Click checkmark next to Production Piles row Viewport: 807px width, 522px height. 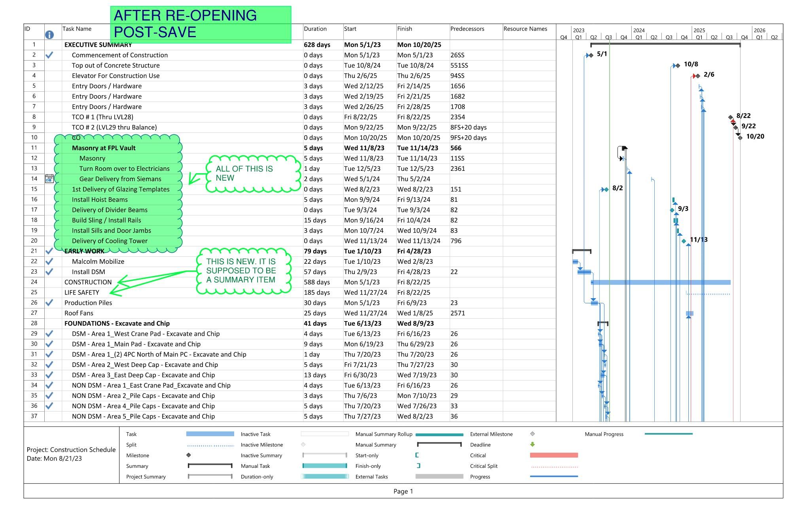click(49, 303)
